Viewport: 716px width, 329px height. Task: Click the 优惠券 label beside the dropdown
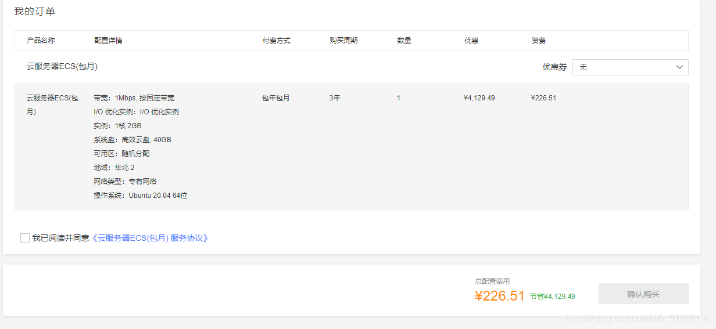click(x=554, y=67)
